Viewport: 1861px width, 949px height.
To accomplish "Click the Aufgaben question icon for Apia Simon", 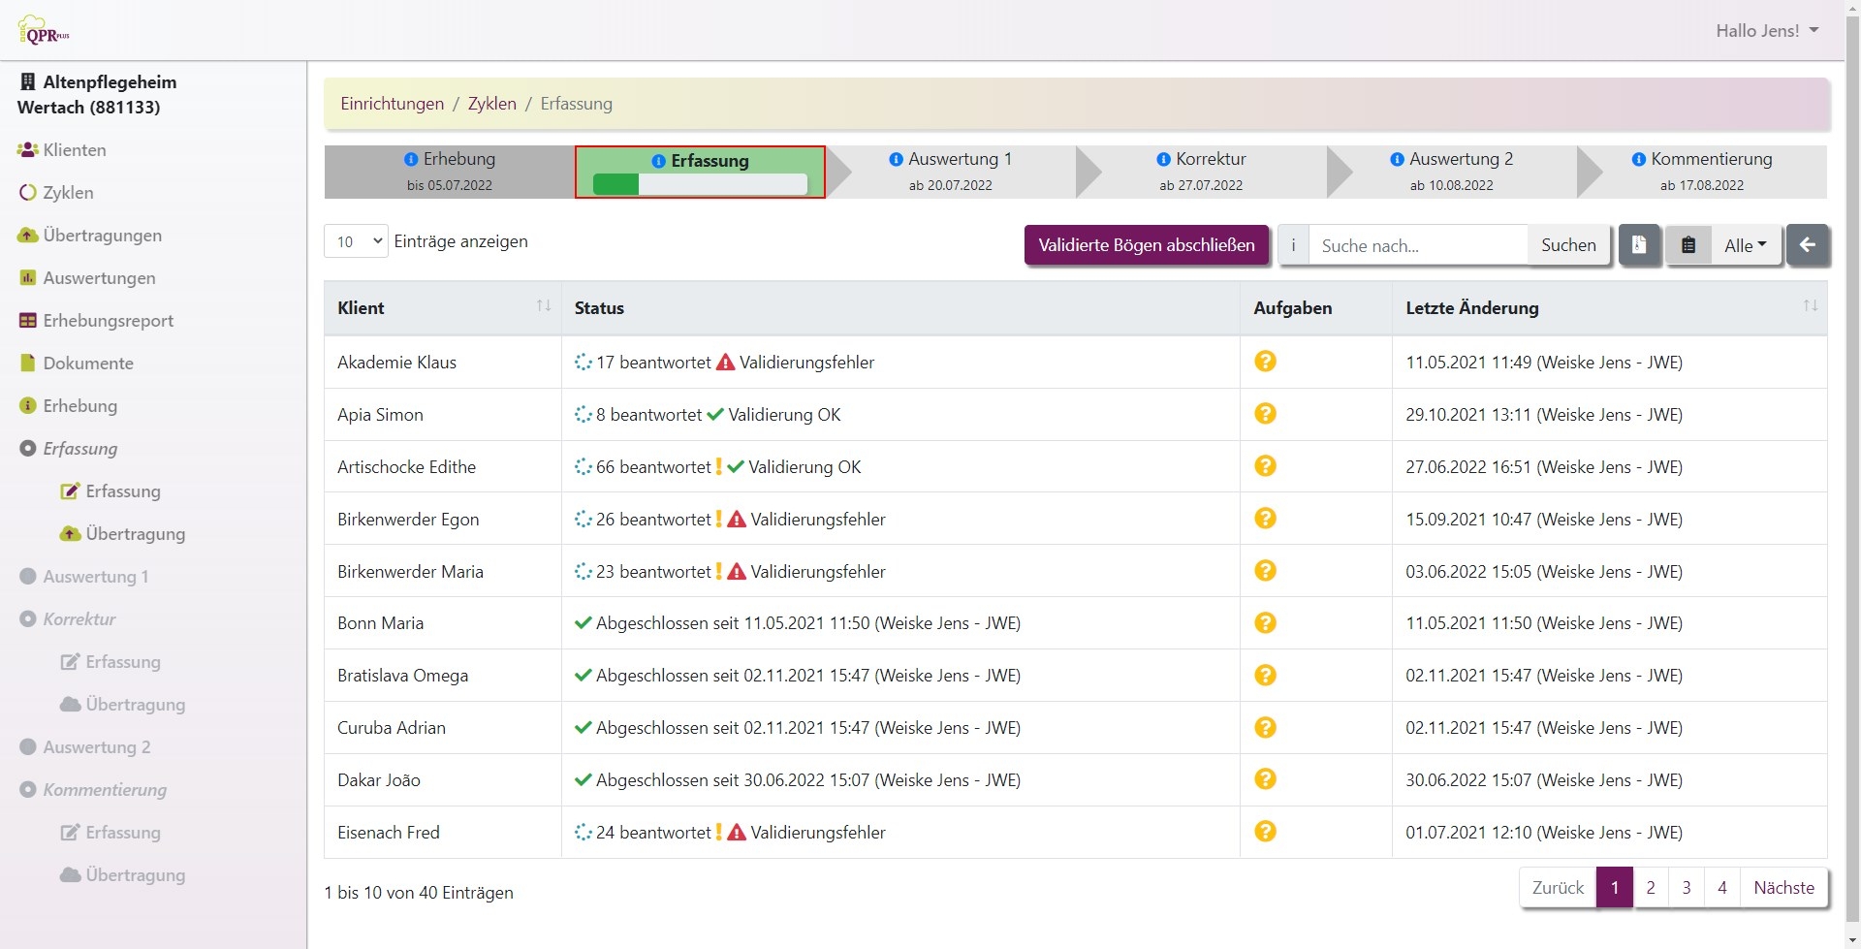I will tap(1265, 414).
